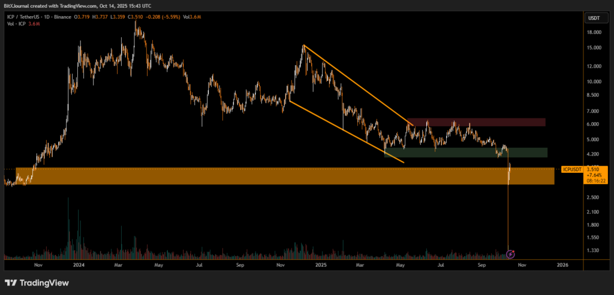The image size is (614, 295).
Task: Open the USDT currency selector
Action: click(594, 18)
